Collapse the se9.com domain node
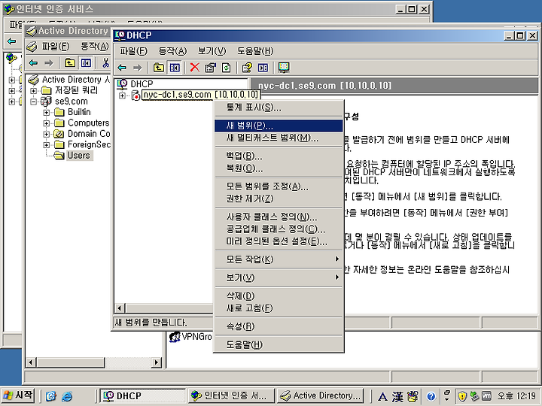 click(x=34, y=101)
